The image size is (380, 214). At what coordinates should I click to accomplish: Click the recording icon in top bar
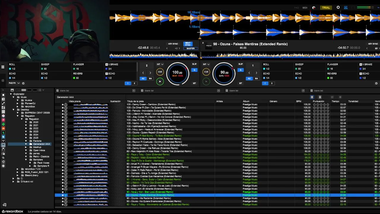pyautogui.click(x=314, y=7)
